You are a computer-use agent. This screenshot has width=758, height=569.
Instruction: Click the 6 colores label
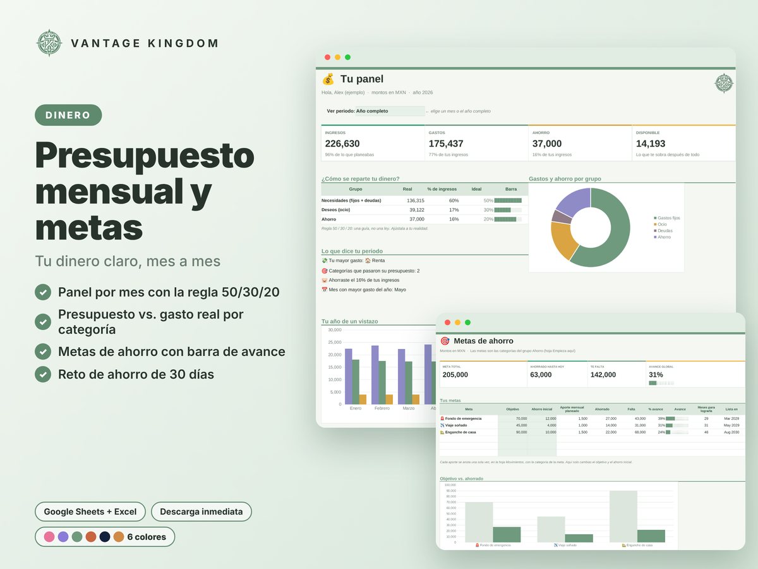147,537
